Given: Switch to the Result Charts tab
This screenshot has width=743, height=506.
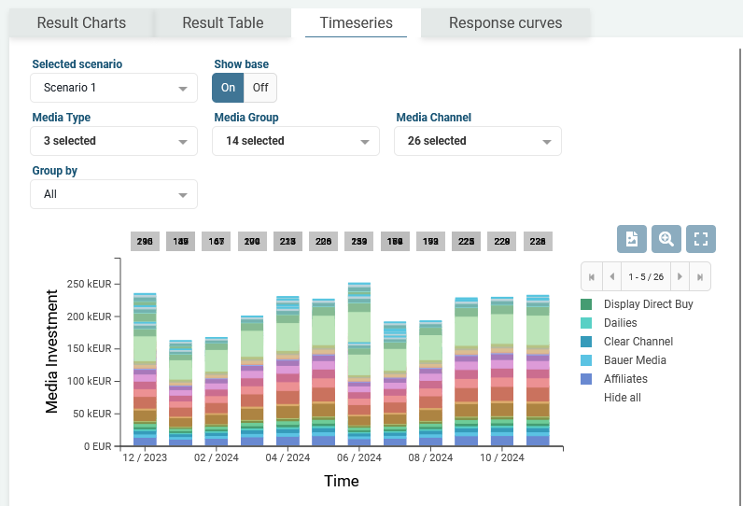Looking at the screenshot, I should (80, 23).
